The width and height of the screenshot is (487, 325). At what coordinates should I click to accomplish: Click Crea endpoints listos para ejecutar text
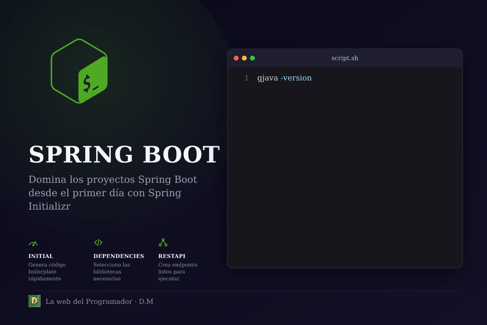178,272
